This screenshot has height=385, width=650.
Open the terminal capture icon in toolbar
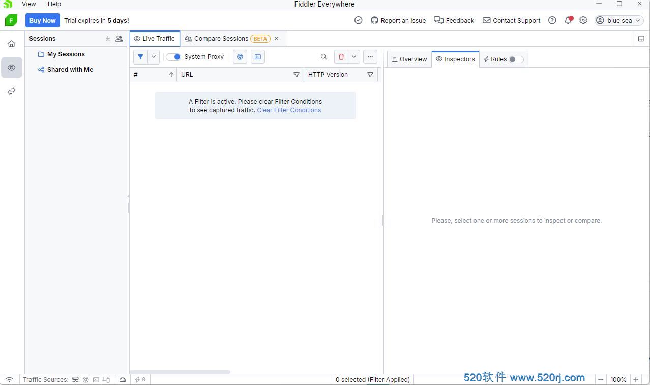coord(258,57)
